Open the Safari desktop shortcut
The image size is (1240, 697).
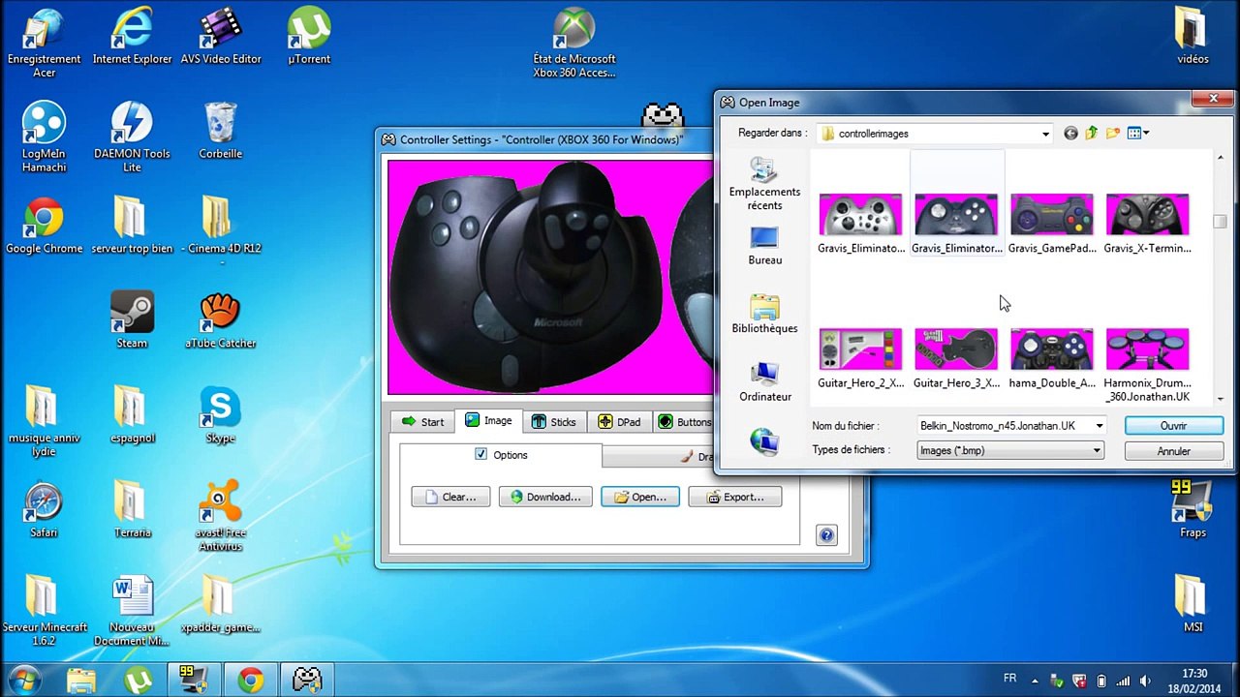coord(44,510)
